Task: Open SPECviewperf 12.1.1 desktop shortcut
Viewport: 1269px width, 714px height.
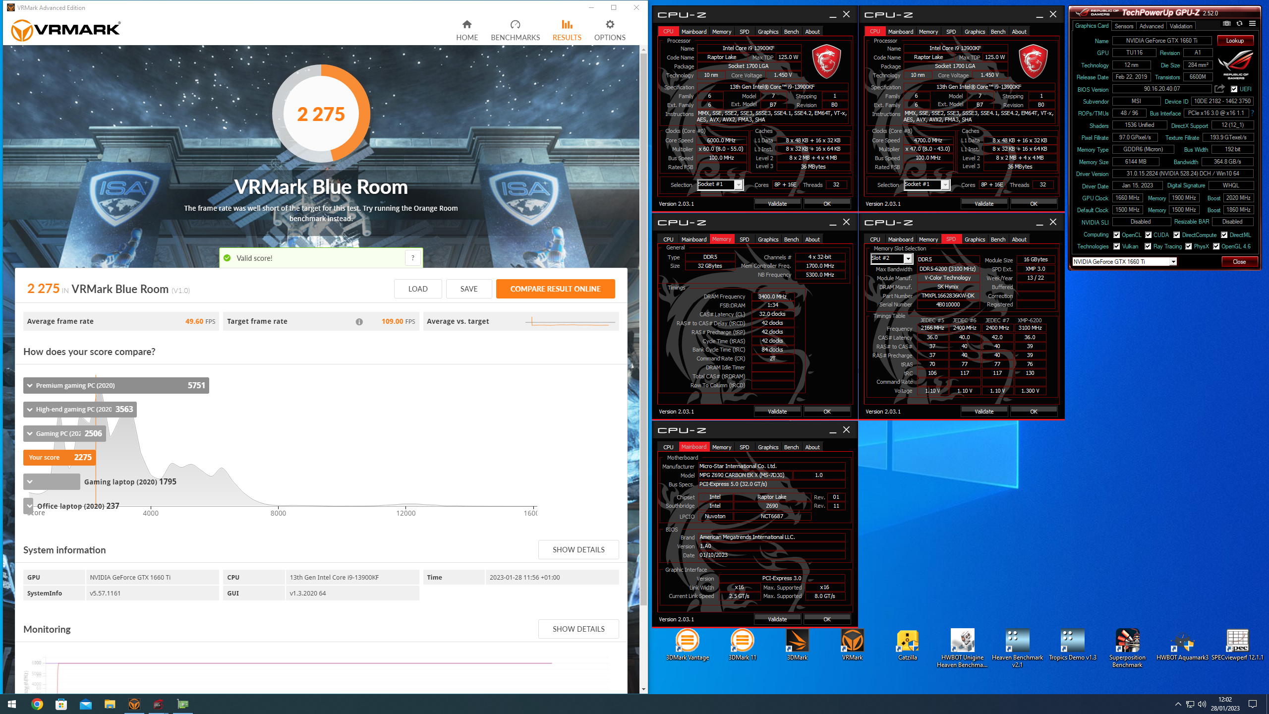Action: pos(1237,645)
